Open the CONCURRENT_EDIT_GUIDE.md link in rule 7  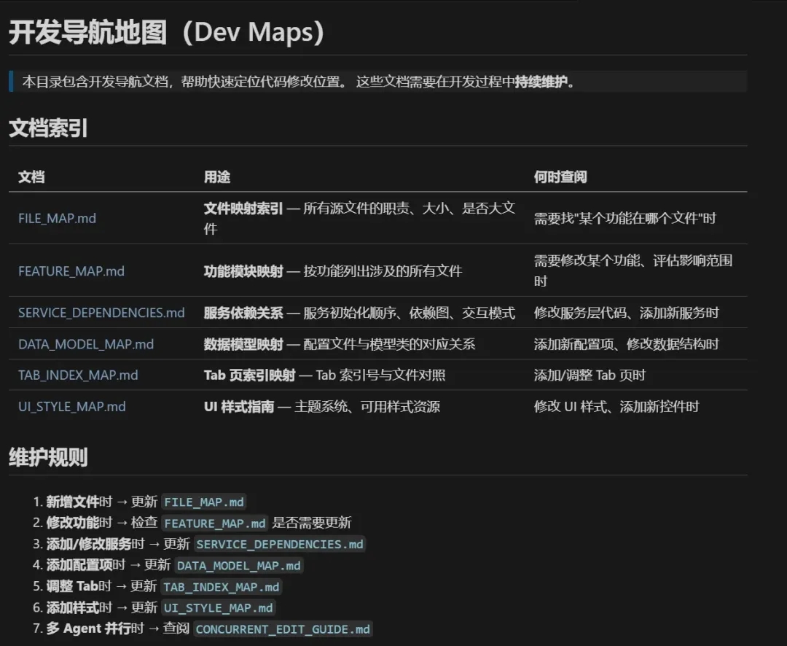tap(283, 629)
